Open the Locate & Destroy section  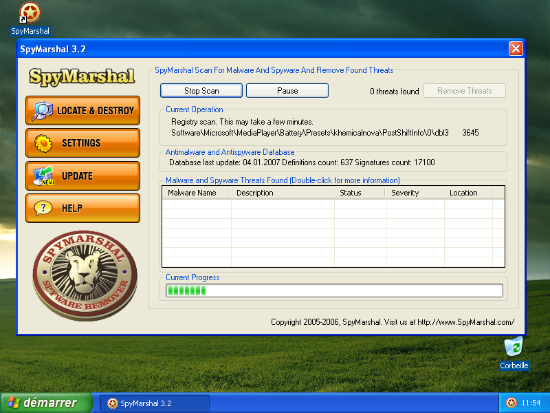pos(82,111)
